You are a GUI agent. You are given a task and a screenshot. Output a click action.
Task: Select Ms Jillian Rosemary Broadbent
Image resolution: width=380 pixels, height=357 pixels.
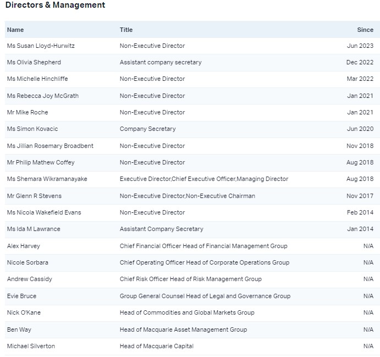point(50,146)
